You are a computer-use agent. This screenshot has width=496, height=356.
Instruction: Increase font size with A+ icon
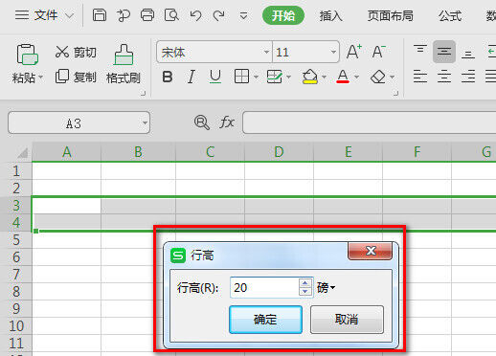click(x=354, y=52)
